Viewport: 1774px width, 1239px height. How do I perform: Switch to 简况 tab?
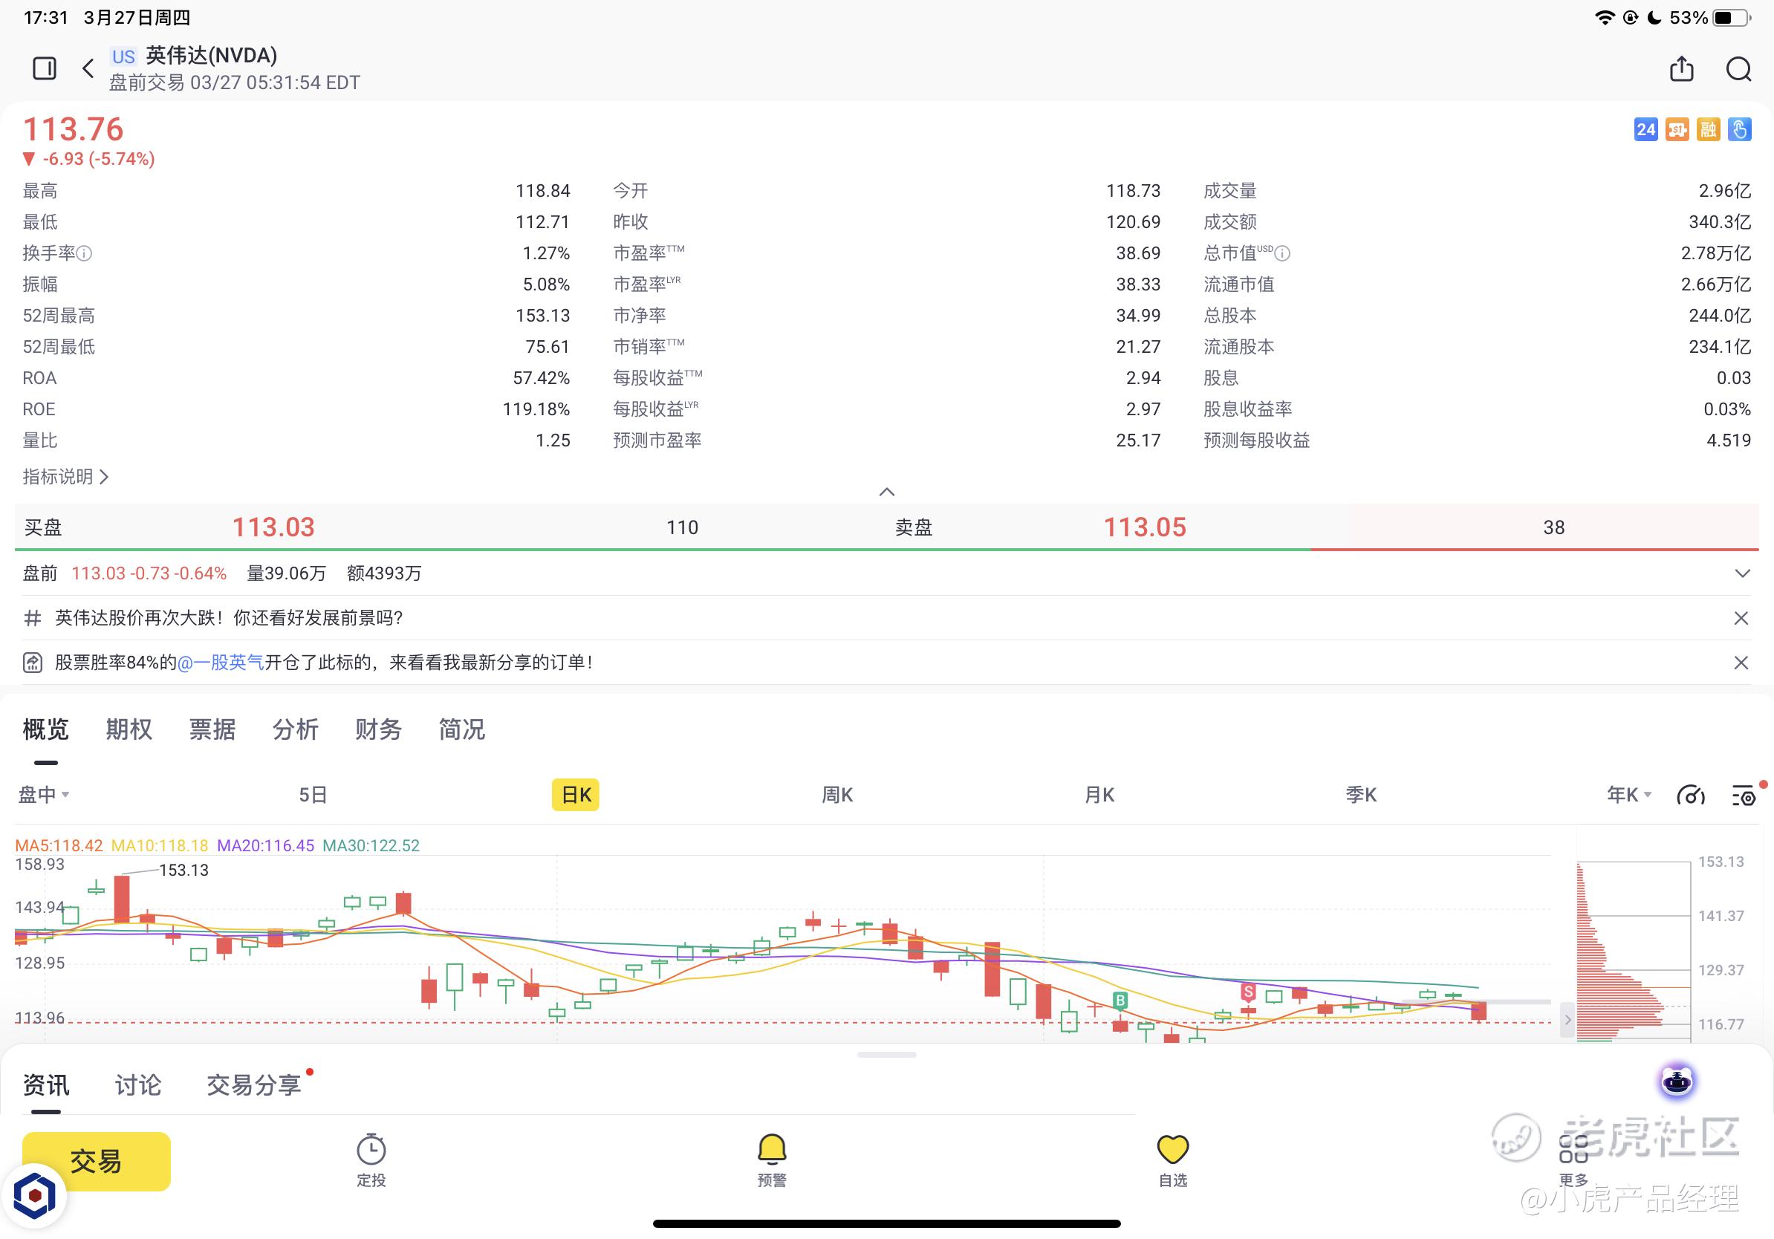point(462,729)
